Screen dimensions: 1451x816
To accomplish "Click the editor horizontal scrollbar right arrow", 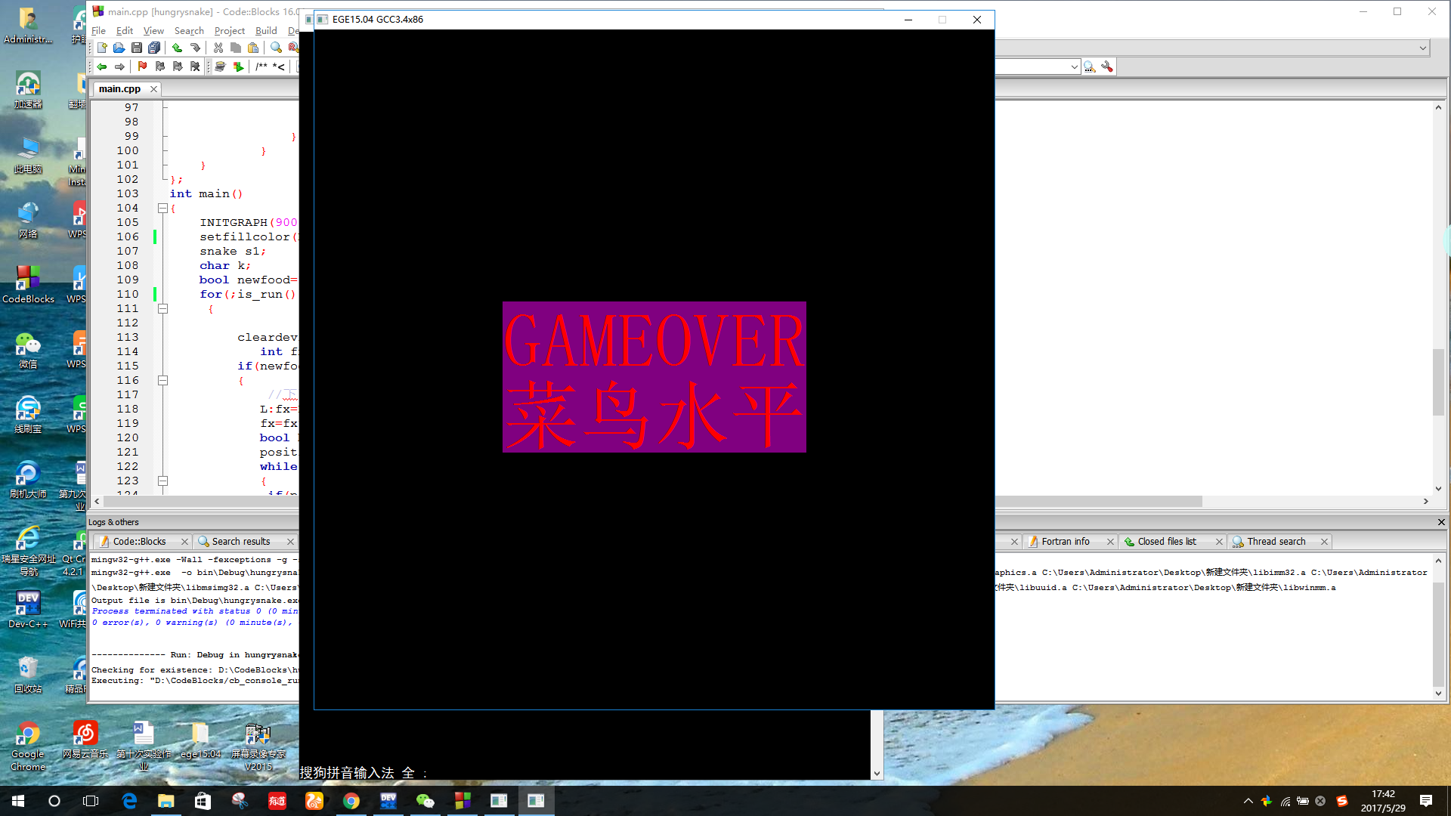I will click(x=1426, y=501).
